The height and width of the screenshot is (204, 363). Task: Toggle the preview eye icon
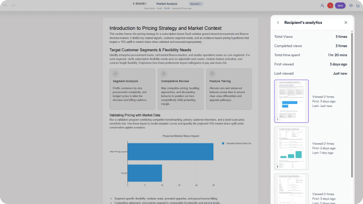(x=351, y=5)
